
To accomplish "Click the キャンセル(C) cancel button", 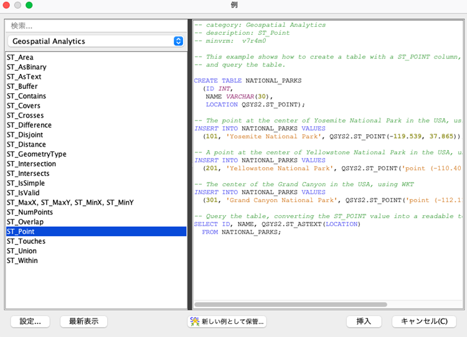I will 423,321.
